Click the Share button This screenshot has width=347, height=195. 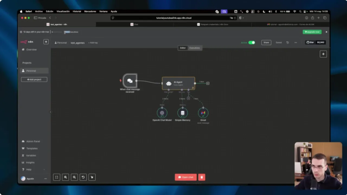tap(266, 43)
